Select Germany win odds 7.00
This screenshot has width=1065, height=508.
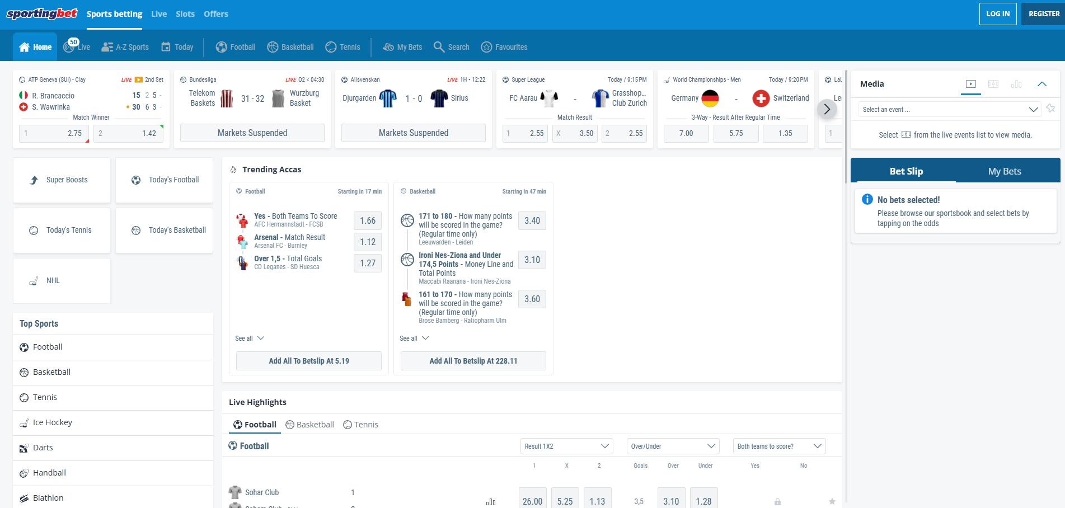pyautogui.click(x=686, y=133)
